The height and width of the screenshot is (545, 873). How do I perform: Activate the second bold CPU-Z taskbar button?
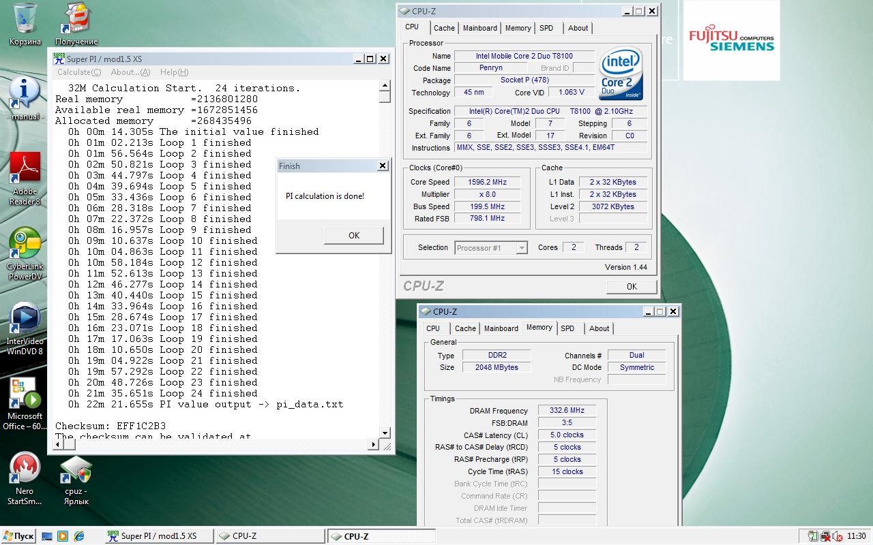[x=381, y=536]
